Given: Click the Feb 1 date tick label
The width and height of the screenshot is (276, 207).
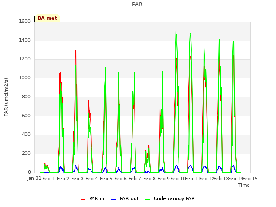Looking at the screenshot, I should [48, 179].
